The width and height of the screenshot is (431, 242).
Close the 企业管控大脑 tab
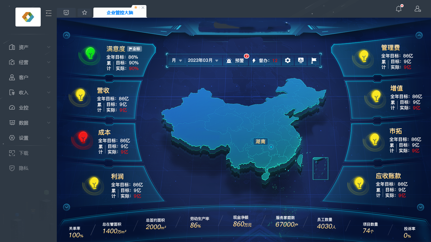coord(143,8)
